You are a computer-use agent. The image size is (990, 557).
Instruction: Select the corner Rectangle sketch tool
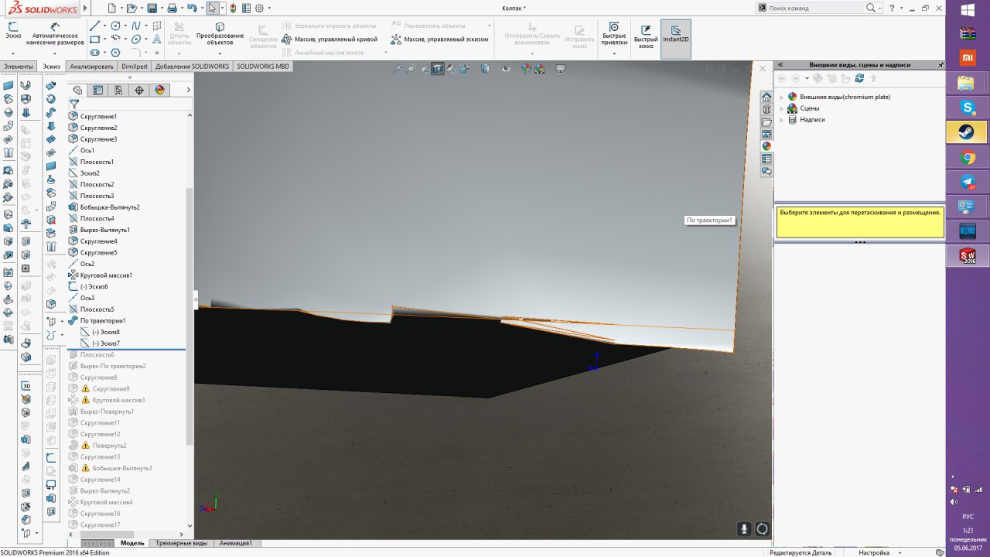click(x=95, y=39)
